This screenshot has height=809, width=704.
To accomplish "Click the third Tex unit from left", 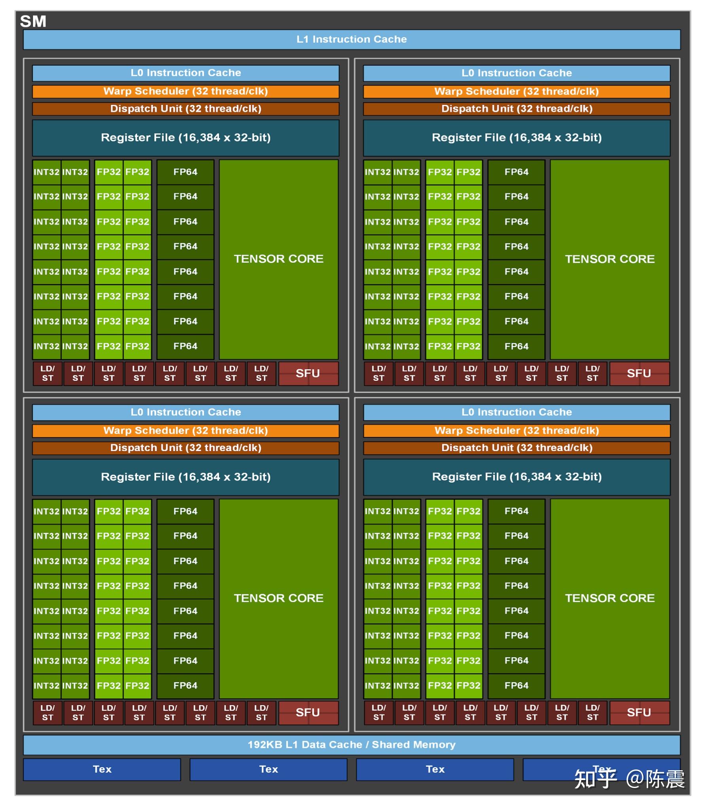I will point(435,769).
